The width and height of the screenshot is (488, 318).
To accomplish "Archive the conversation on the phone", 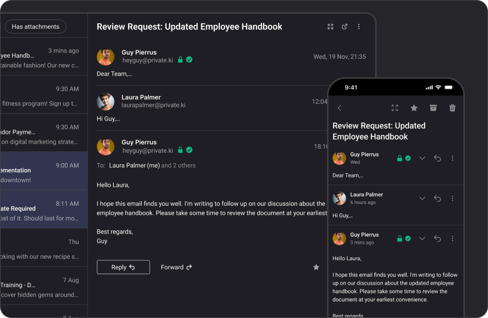I will point(433,108).
